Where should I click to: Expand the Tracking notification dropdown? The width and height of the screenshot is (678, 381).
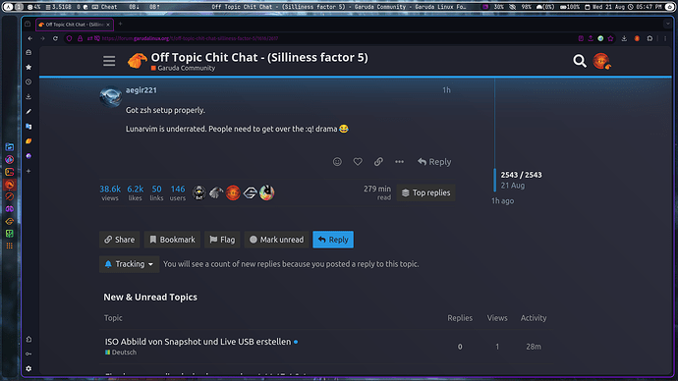click(x=130, y=264)
